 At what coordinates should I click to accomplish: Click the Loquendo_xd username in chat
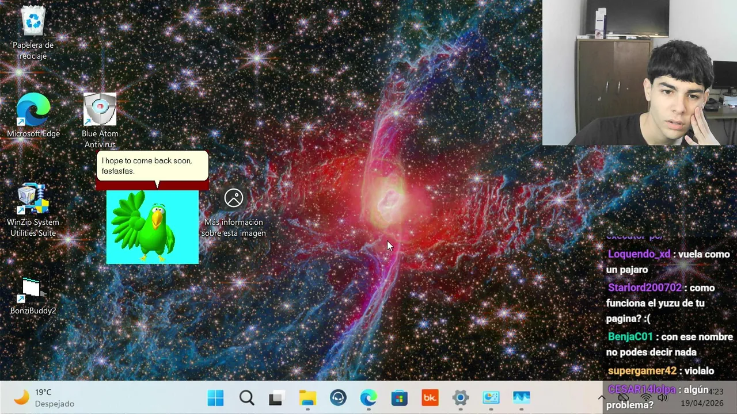click(x=639, y=254)
